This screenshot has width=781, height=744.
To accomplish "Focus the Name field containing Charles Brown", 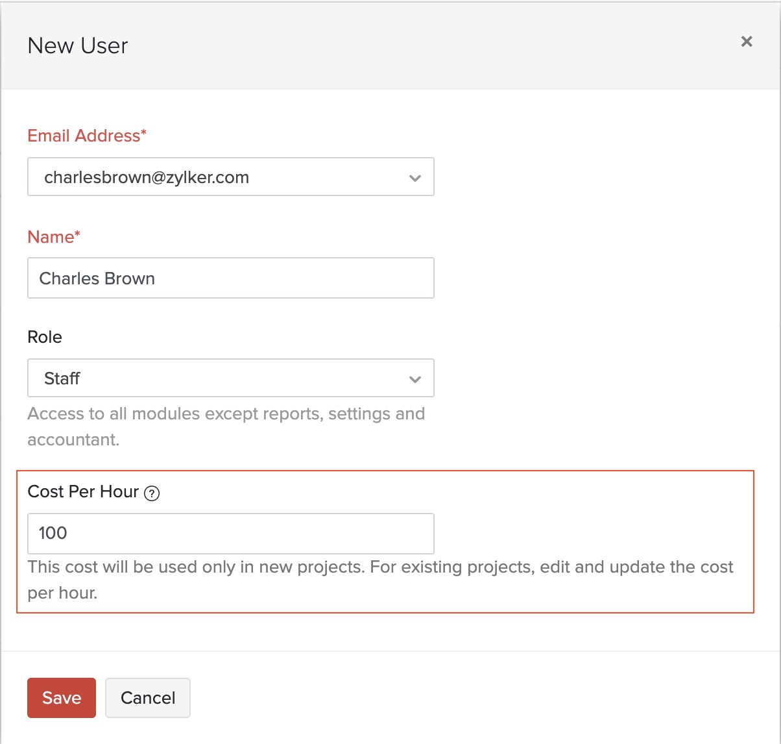I will pos(230,279).
